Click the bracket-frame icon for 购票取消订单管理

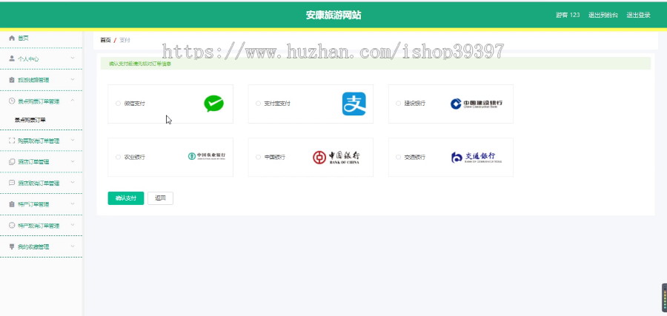[x=12, y=141]
